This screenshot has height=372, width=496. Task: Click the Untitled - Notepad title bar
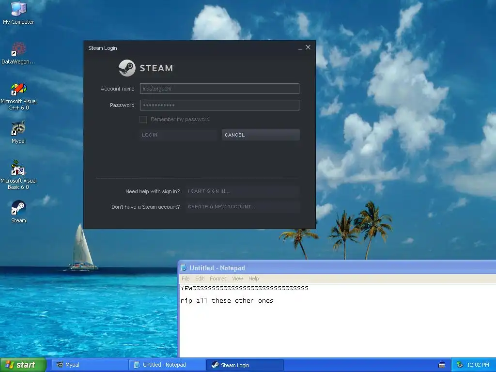pos(337,268)
